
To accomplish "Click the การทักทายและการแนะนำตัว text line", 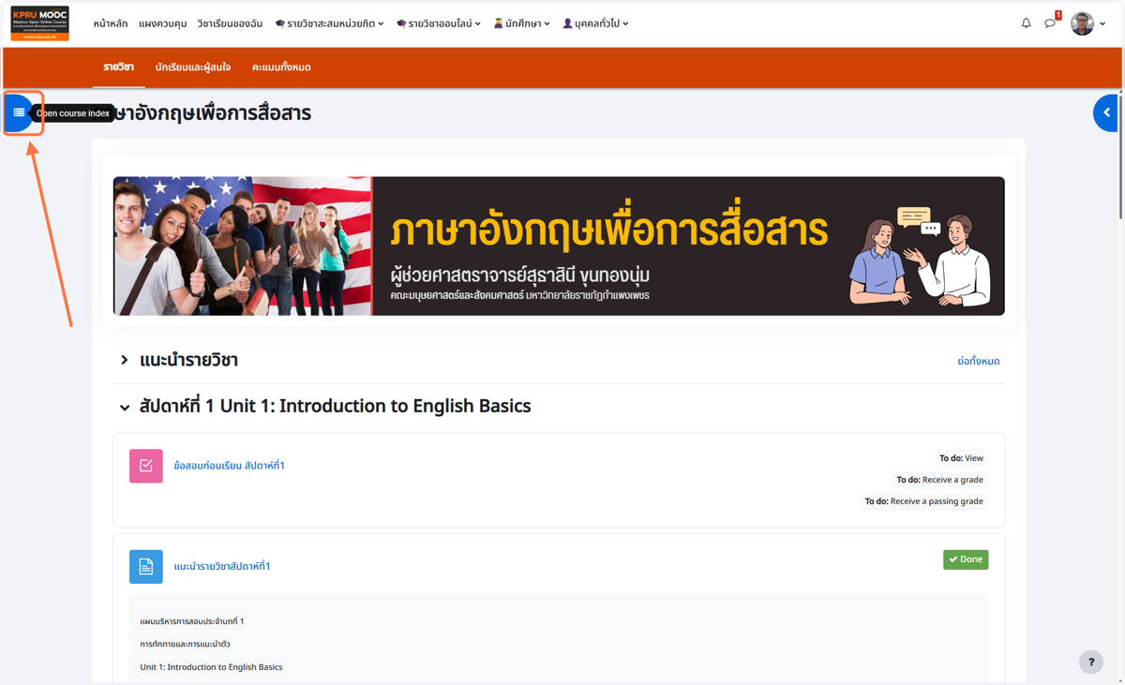I will pos(185,645).
